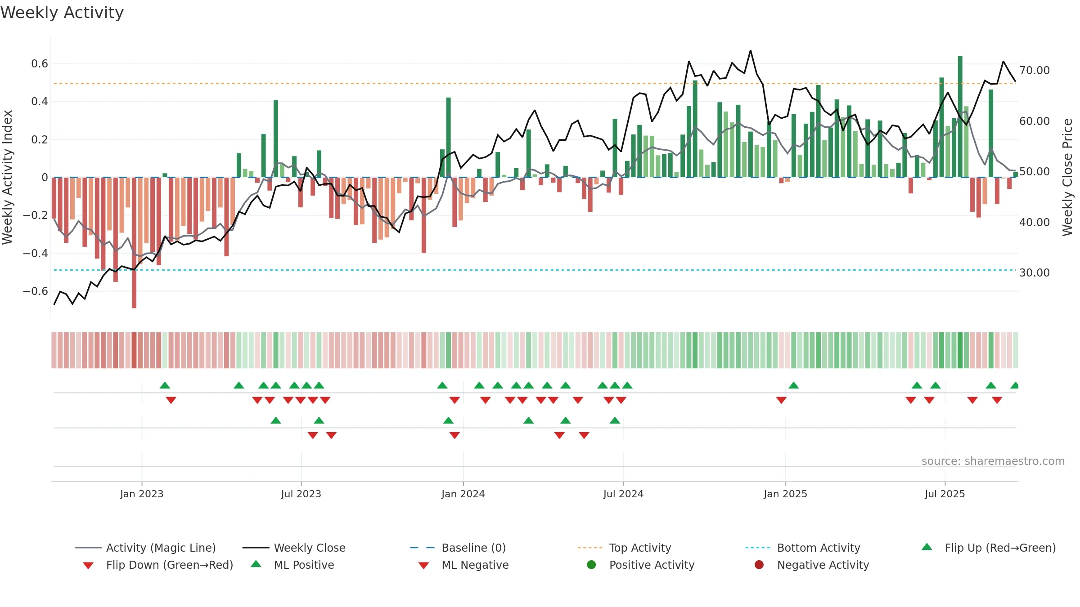Click the gray Magic Line legend line sample
Viewport: 1080px width, 607px height.
click(88, 548)
